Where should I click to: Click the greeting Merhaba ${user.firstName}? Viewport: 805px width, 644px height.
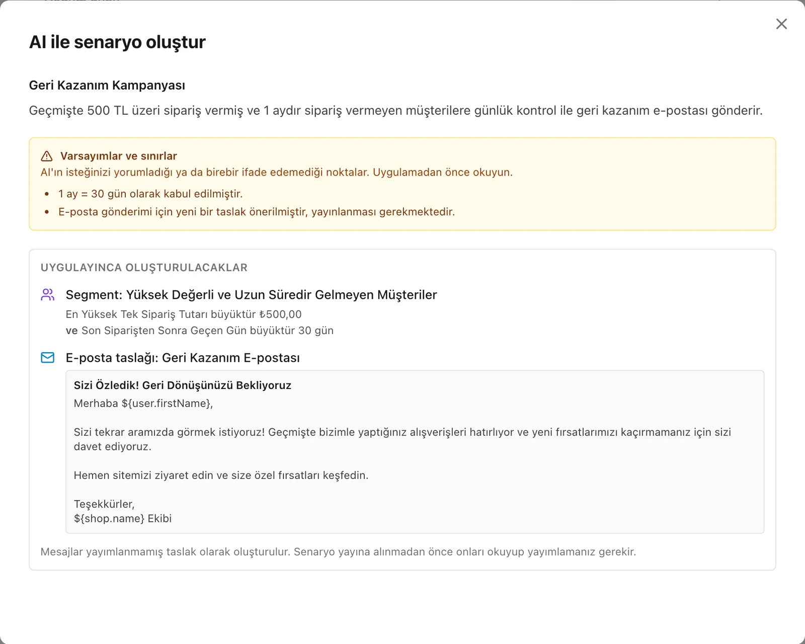pyautogui.click(x=143, y=404)
